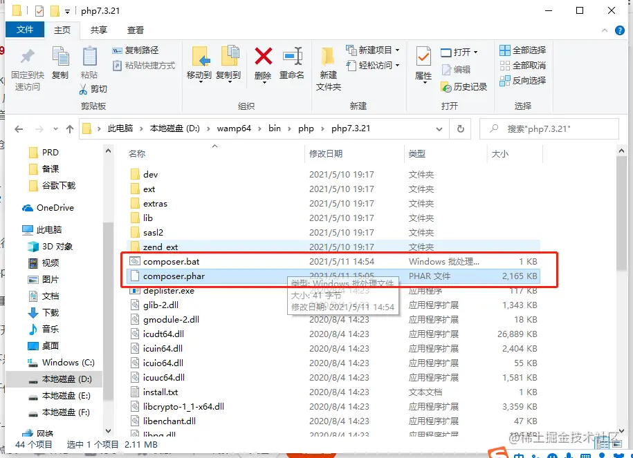The image size is (633, 458).
Task: Select 谷歌下载 folder in navigation pane
Action: coord(59,185)
